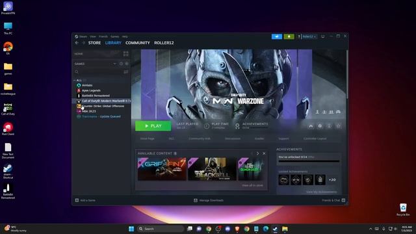Switch to library grid collections view
This screenshot has width=416, height=234.
tap(125, 54)
